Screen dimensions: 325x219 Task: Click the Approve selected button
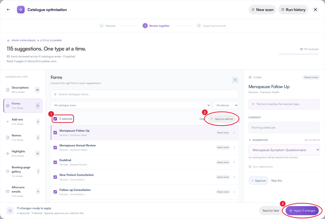click(x=222, y=119)
